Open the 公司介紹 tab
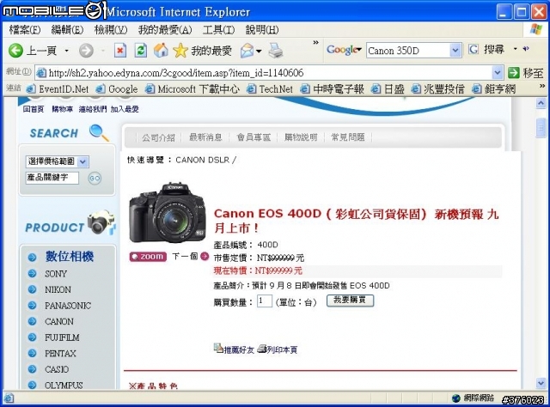 pyautogui.click(x=158, y=137)
